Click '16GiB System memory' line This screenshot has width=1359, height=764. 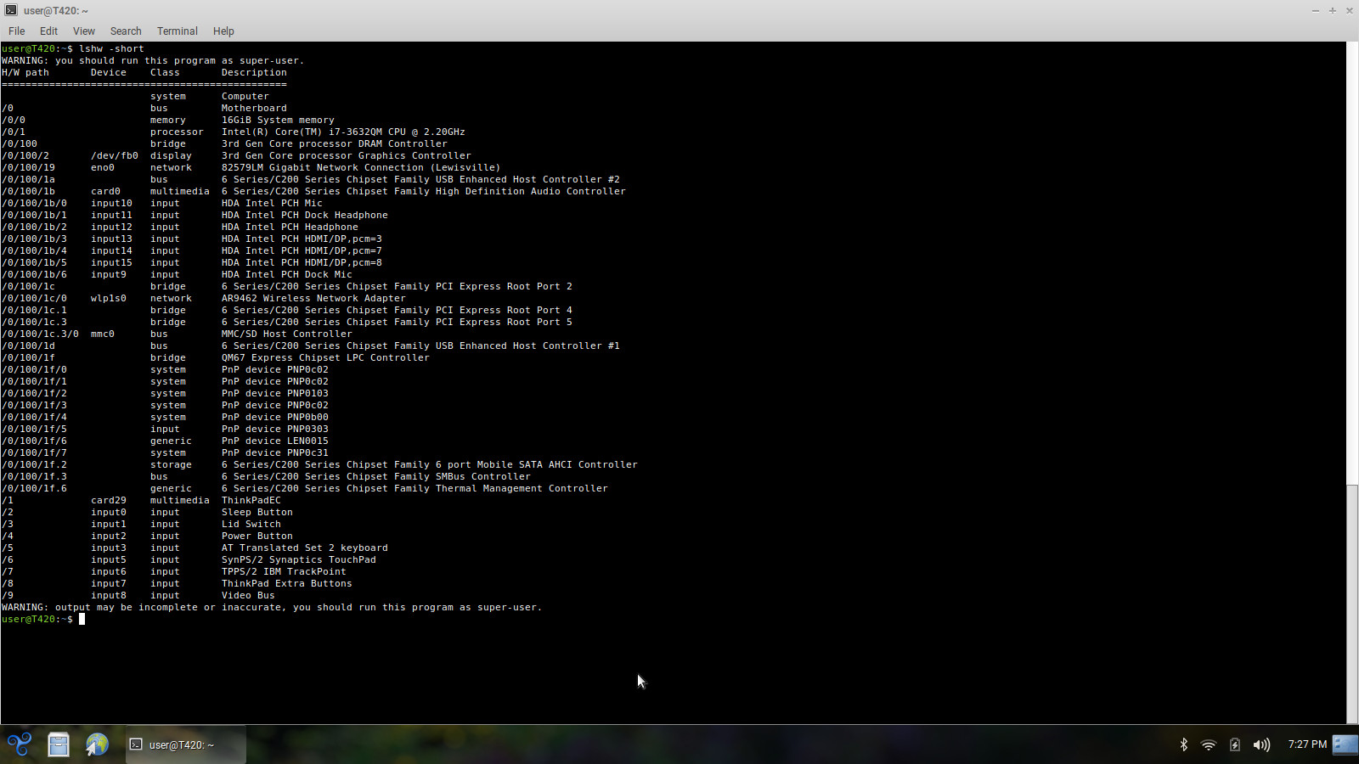coord(278,121)
